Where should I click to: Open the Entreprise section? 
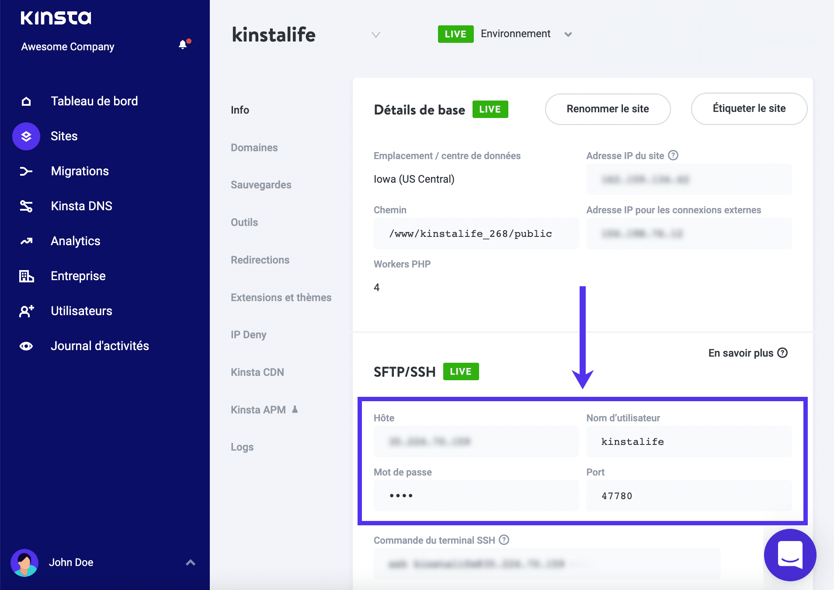point(78,276)
